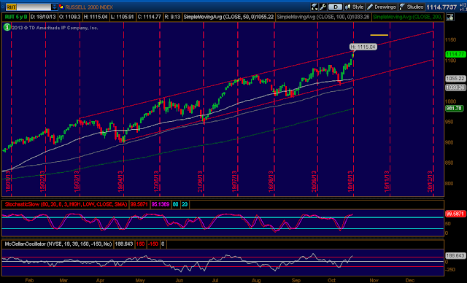Click the Studies flask icon

pyautogui.click(x=402, y=7)
